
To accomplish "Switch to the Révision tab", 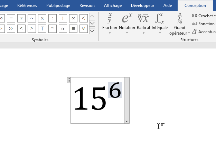I will (x=87, y=6).
